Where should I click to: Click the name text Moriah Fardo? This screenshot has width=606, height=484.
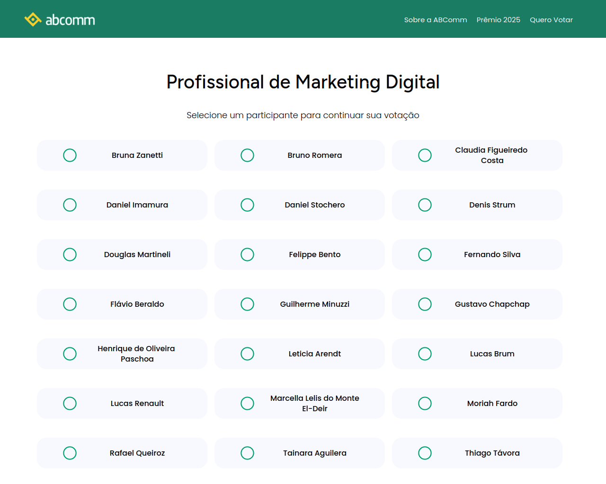(x=492, y=403)
